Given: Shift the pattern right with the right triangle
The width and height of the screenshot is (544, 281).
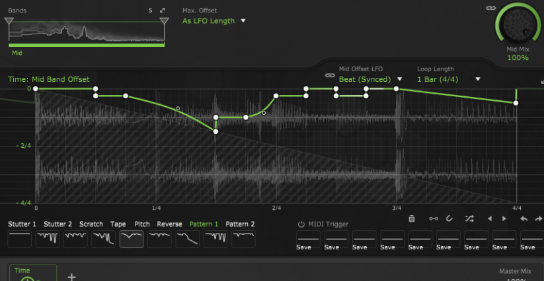Looking at the screenshot, I should [x=504, y=219].
